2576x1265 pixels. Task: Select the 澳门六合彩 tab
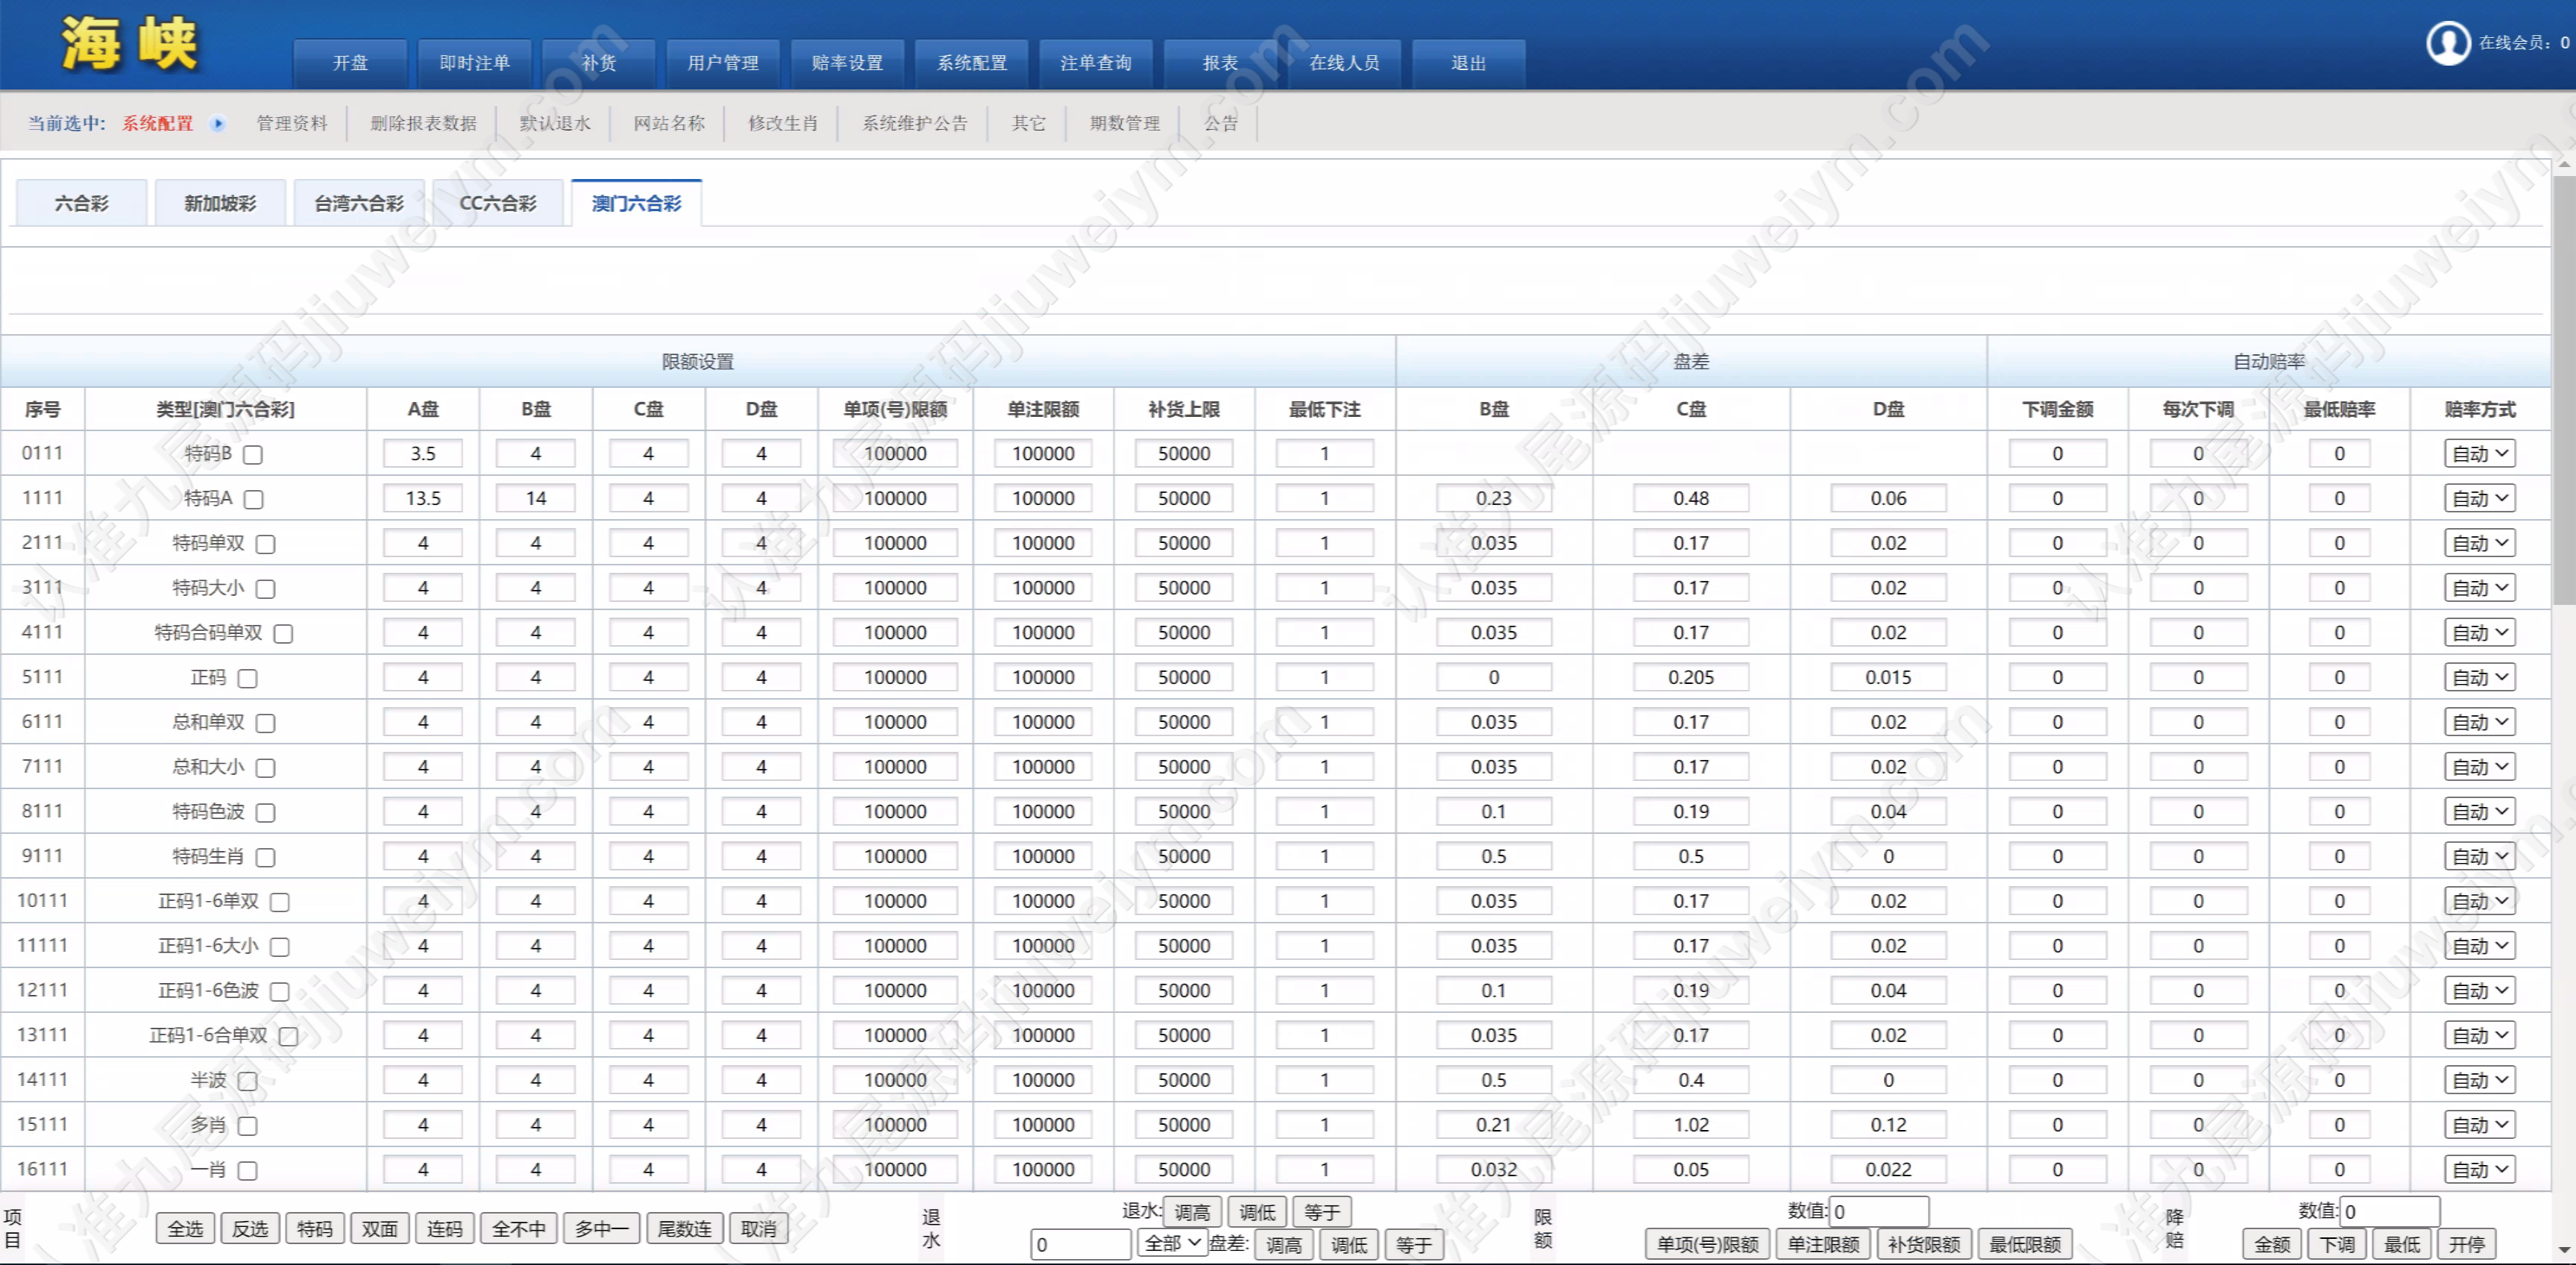coord(636,203)
